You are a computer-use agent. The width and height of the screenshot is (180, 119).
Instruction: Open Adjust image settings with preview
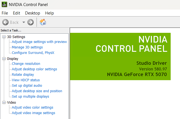[39, 42]
